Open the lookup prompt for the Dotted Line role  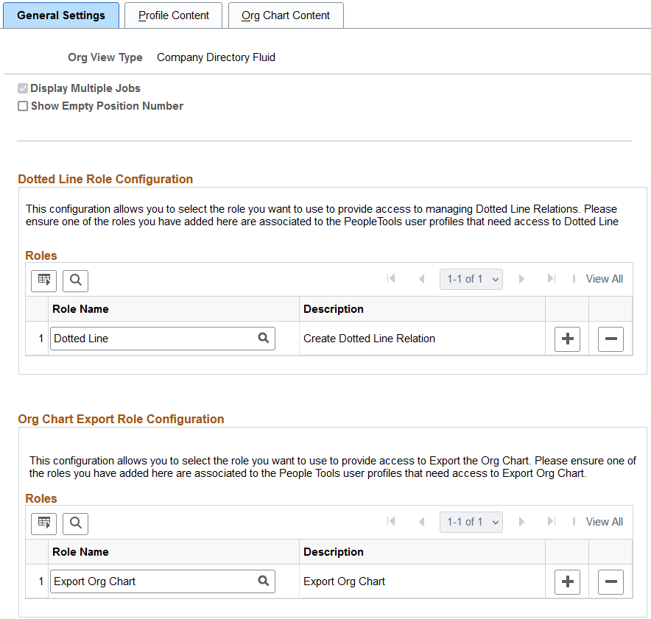[x=264, y=338]
